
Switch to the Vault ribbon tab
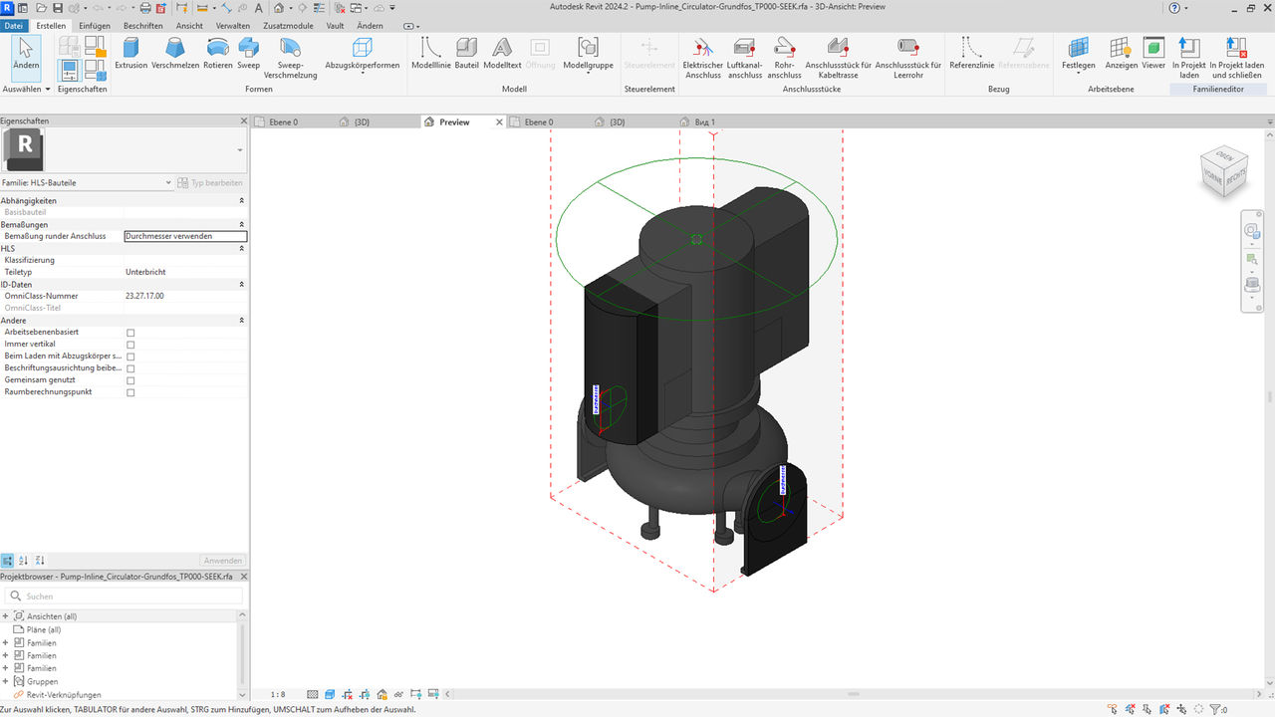[335, 26]
